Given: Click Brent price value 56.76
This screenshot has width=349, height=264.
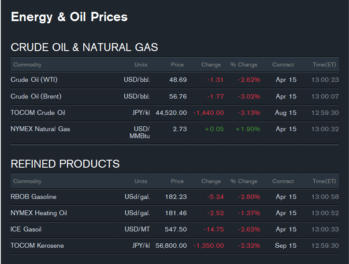Looking at the screenshot, I should [x=178, y=96].
